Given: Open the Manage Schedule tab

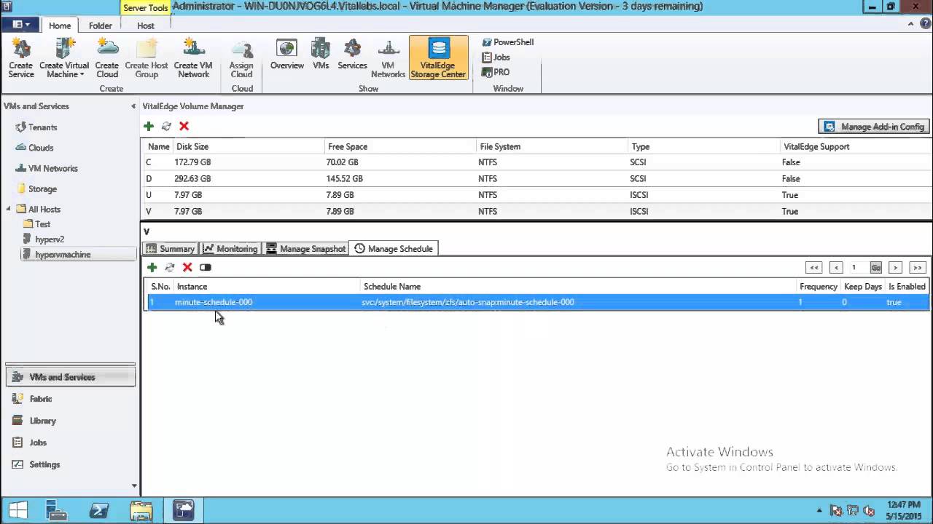Looking at the screenshot, I should tap(394, 249).
